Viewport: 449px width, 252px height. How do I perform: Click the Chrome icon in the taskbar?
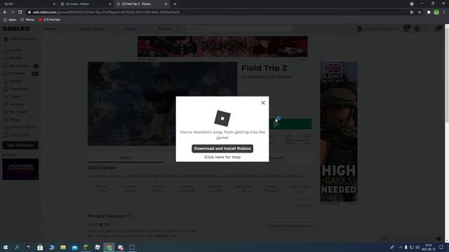(x=109, y=247)
